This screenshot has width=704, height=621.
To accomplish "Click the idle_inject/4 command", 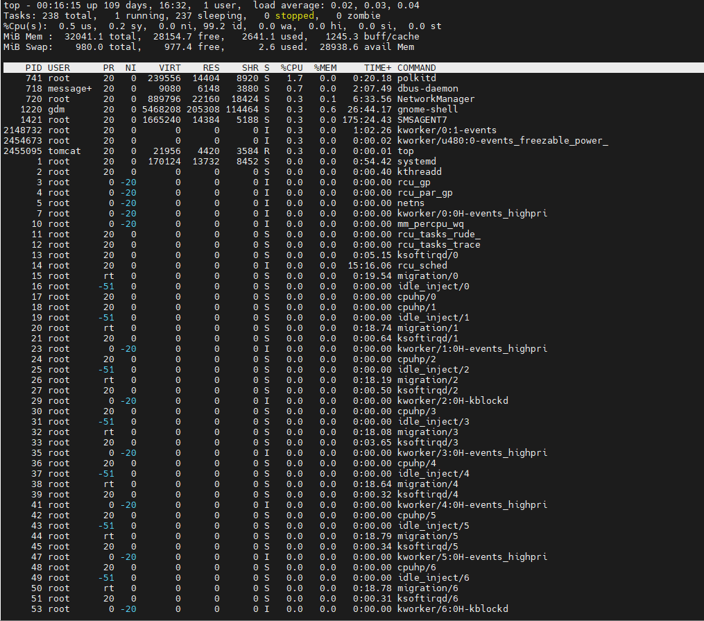I will (x=433, y=474).
